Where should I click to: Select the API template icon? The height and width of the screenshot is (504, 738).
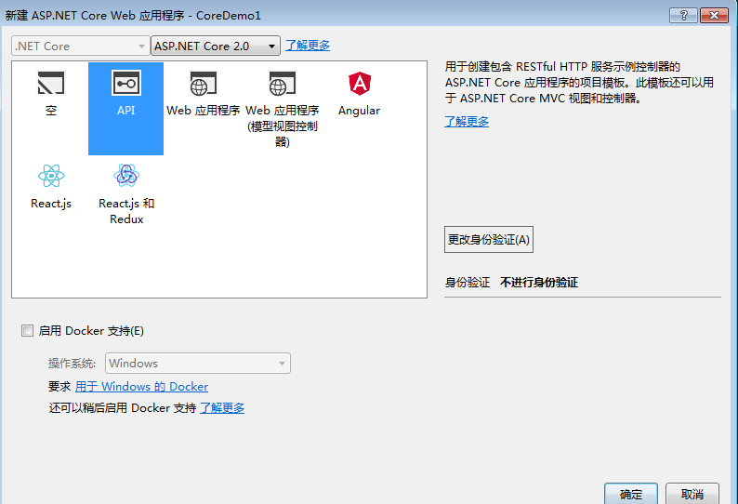126,84
